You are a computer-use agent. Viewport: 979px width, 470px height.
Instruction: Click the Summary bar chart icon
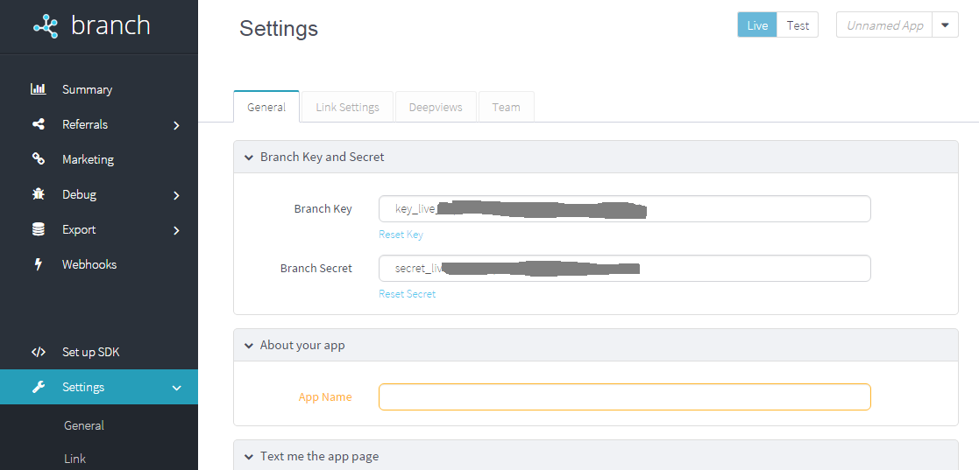(38, 89)
